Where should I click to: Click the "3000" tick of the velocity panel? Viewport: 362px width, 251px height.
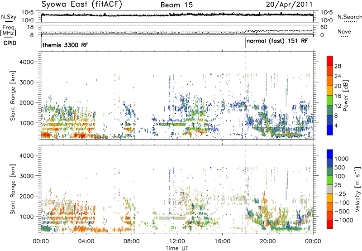[x=26, y=176]
